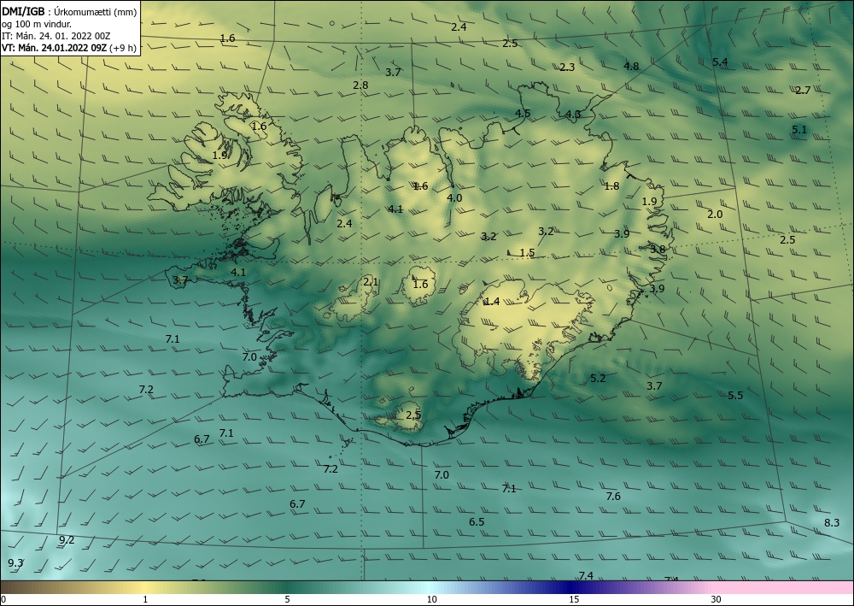This screenshot has width=854, height=606.
Task: Click the color scale label 30
Action: click(717, 600)
